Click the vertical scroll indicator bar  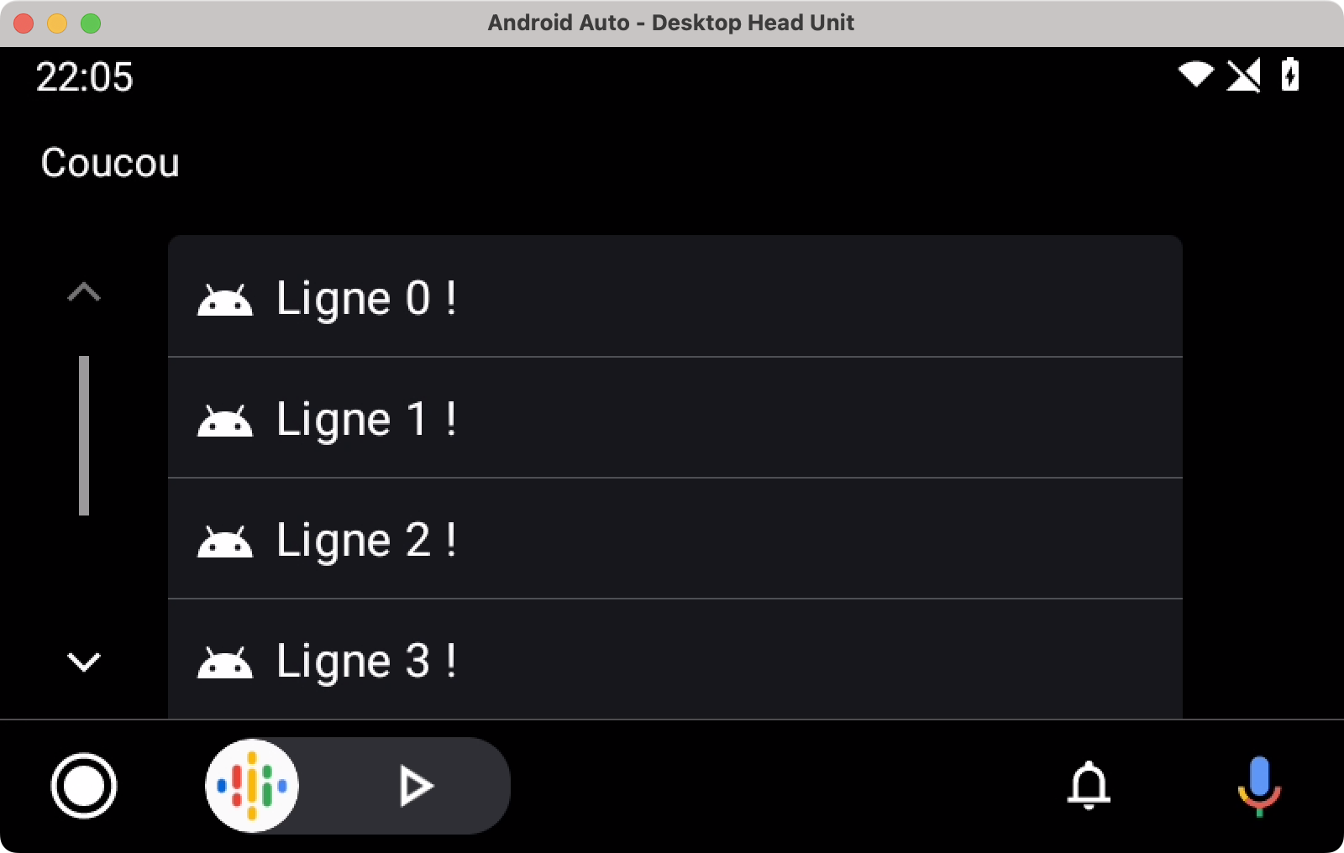coord(84,436)
